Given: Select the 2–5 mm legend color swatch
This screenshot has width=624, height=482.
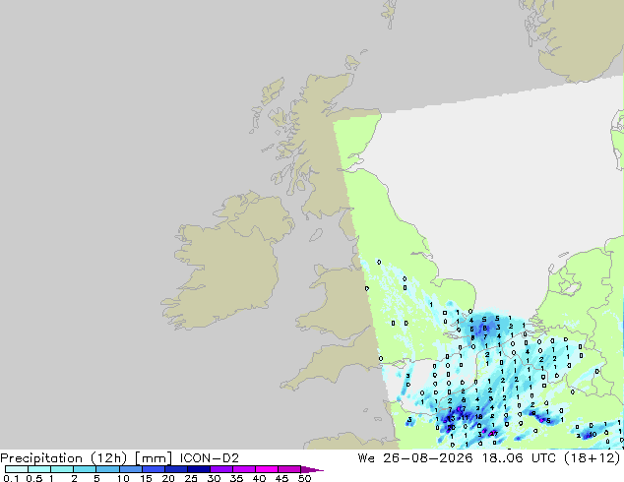Looking at the screenshot, I should pos(85,469).
